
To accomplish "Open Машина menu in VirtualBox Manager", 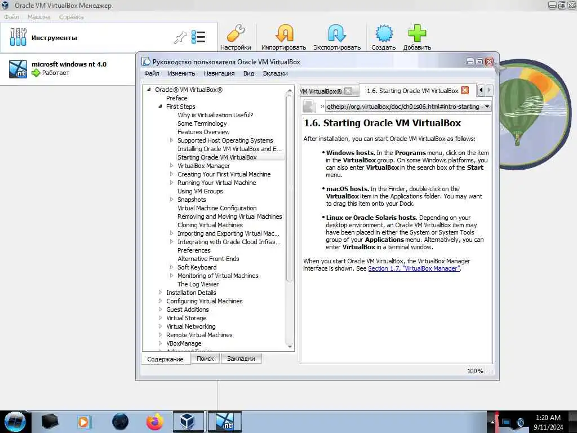I will [x=39, y=17].
